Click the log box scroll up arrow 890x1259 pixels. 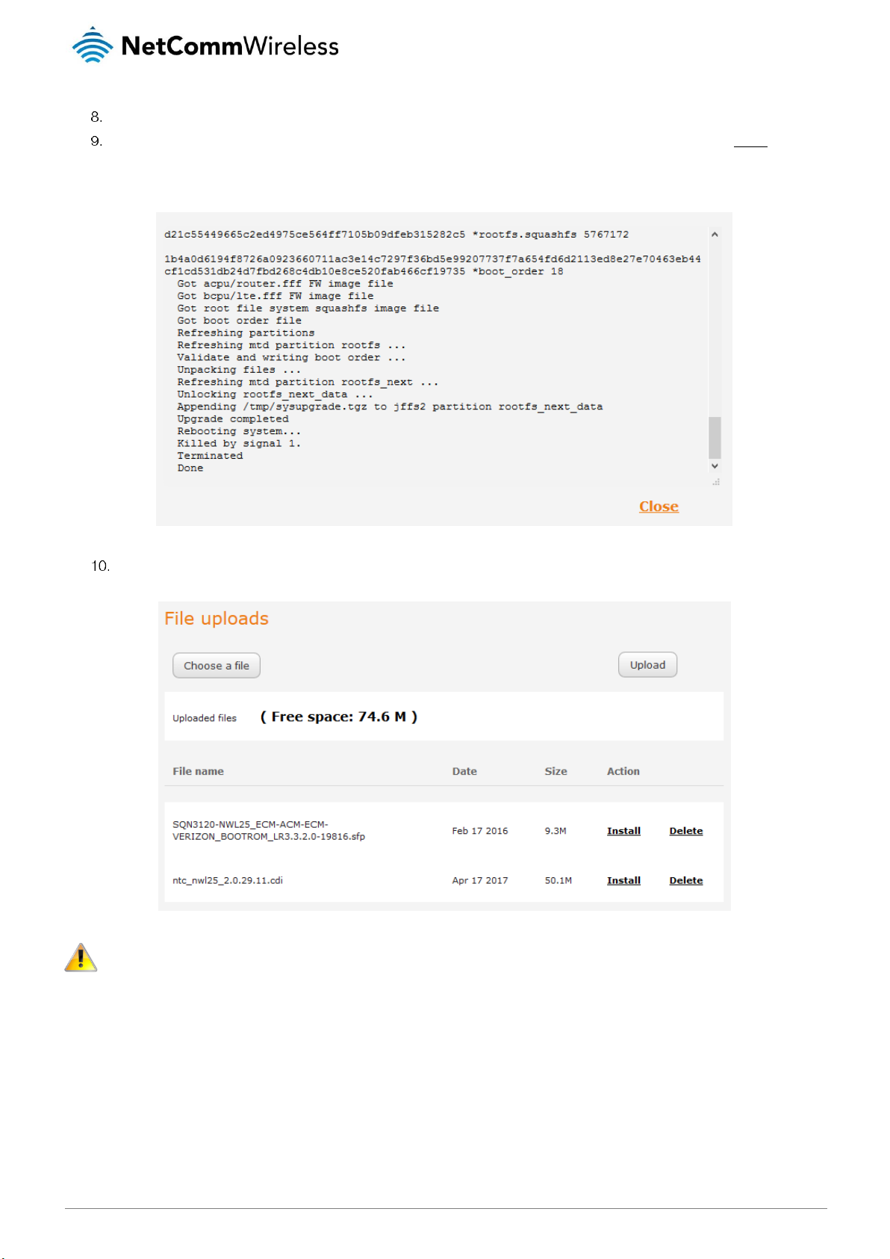click(x=715, y=235)
